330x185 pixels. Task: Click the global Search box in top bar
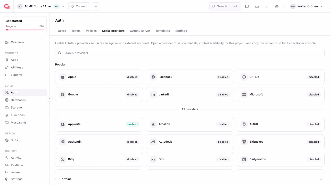[x=225, y=6]
